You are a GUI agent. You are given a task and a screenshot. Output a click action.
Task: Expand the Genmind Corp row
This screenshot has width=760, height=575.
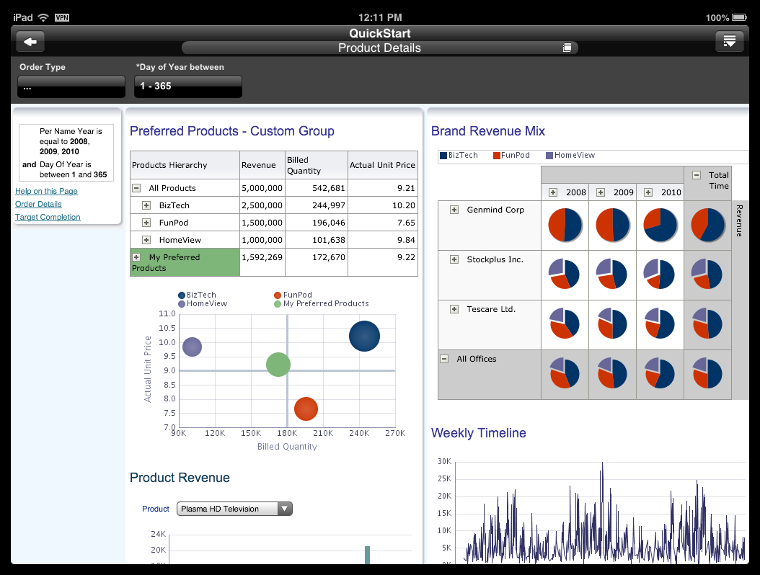[x=454, y=210]
